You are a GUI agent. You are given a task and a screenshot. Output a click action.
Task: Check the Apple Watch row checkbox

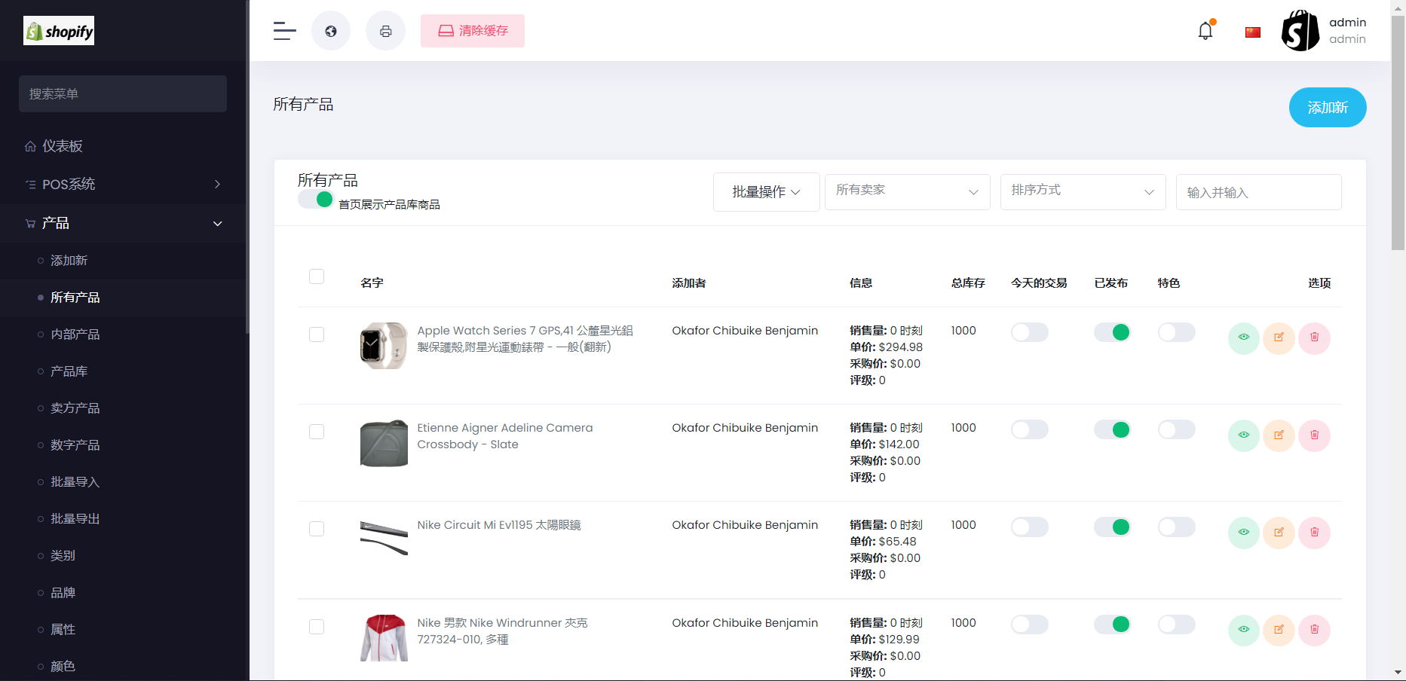click(x=317, y=334)
